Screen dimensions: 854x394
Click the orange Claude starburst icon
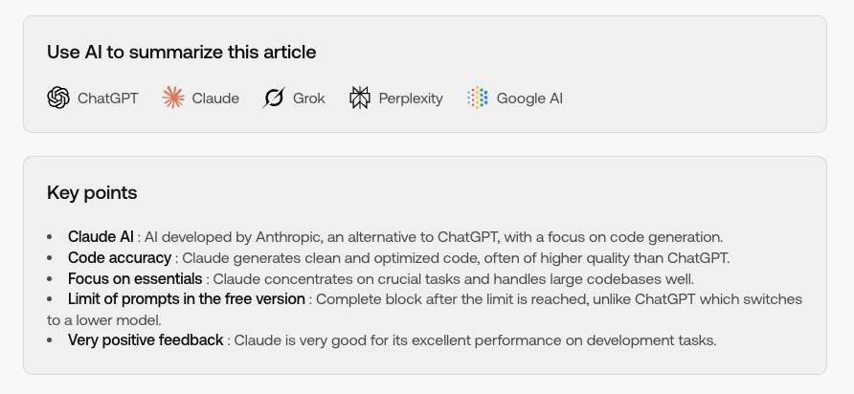[173, 98]
